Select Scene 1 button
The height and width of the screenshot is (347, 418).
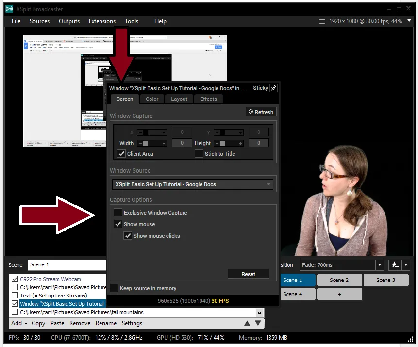tap(298, 280)
